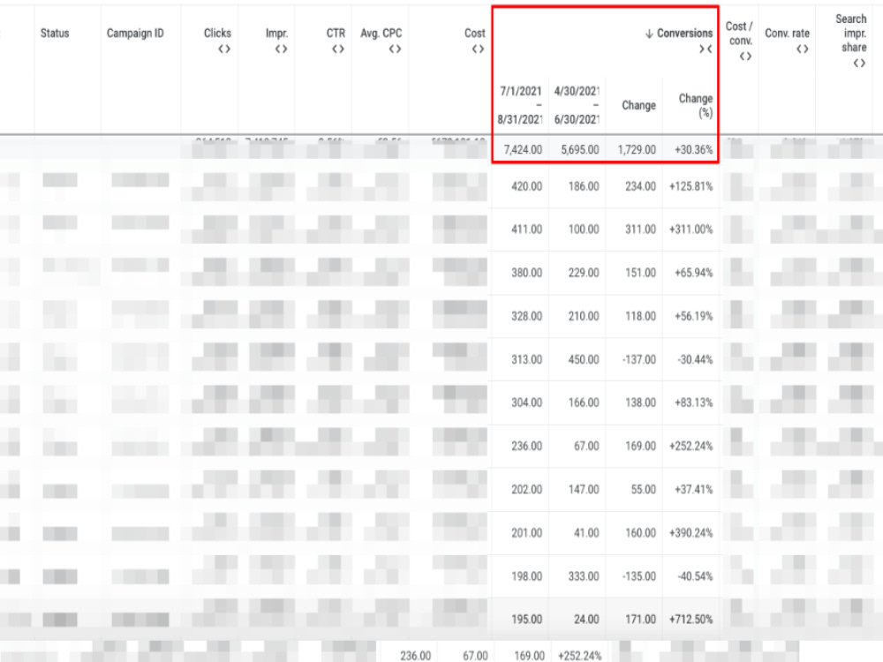Click the Conv. rate column header
The image size is (883, 662).
pos(788,34)
